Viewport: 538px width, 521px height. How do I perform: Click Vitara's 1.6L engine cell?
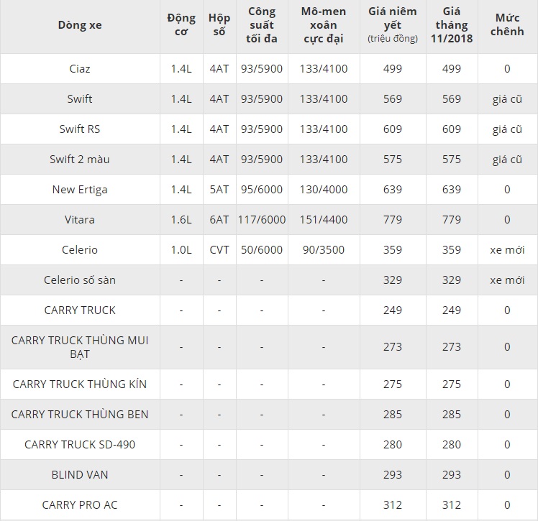click(181, 220)
